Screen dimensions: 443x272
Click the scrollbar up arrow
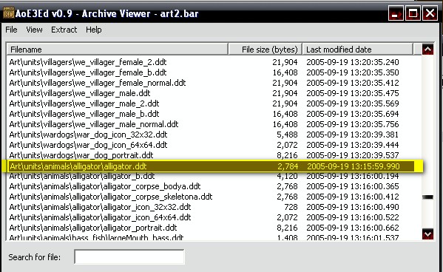pyautogui.click(x=427, y=50)
